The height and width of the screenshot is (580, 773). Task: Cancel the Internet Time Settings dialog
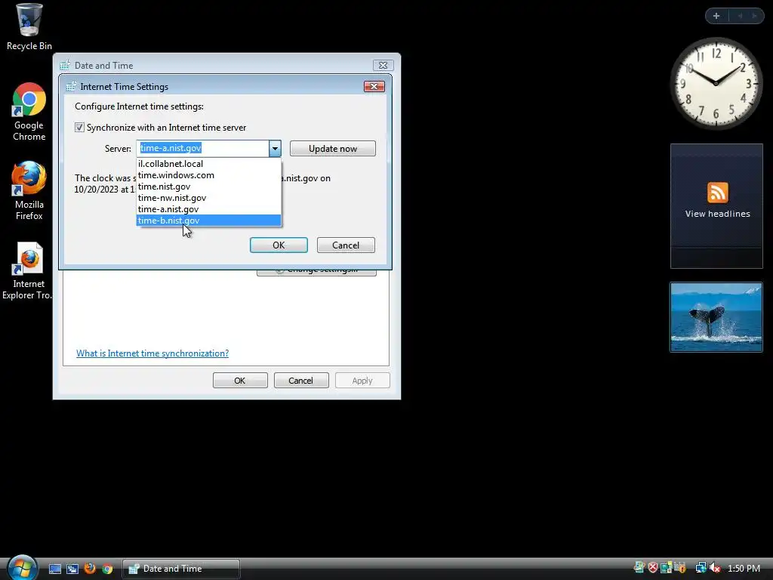[346, 245]
